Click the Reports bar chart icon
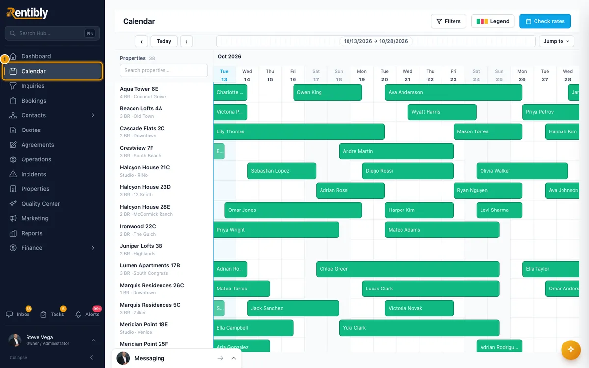The height and width of the screenshot is (368, 589). pyautogui.click(x=13, y=233)
